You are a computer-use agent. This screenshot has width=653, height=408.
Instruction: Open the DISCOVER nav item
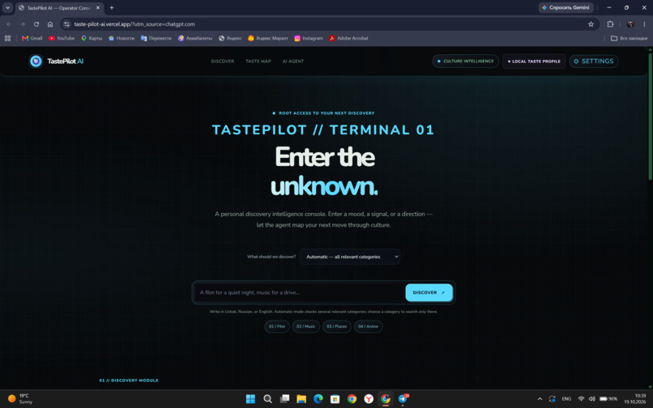222,62
